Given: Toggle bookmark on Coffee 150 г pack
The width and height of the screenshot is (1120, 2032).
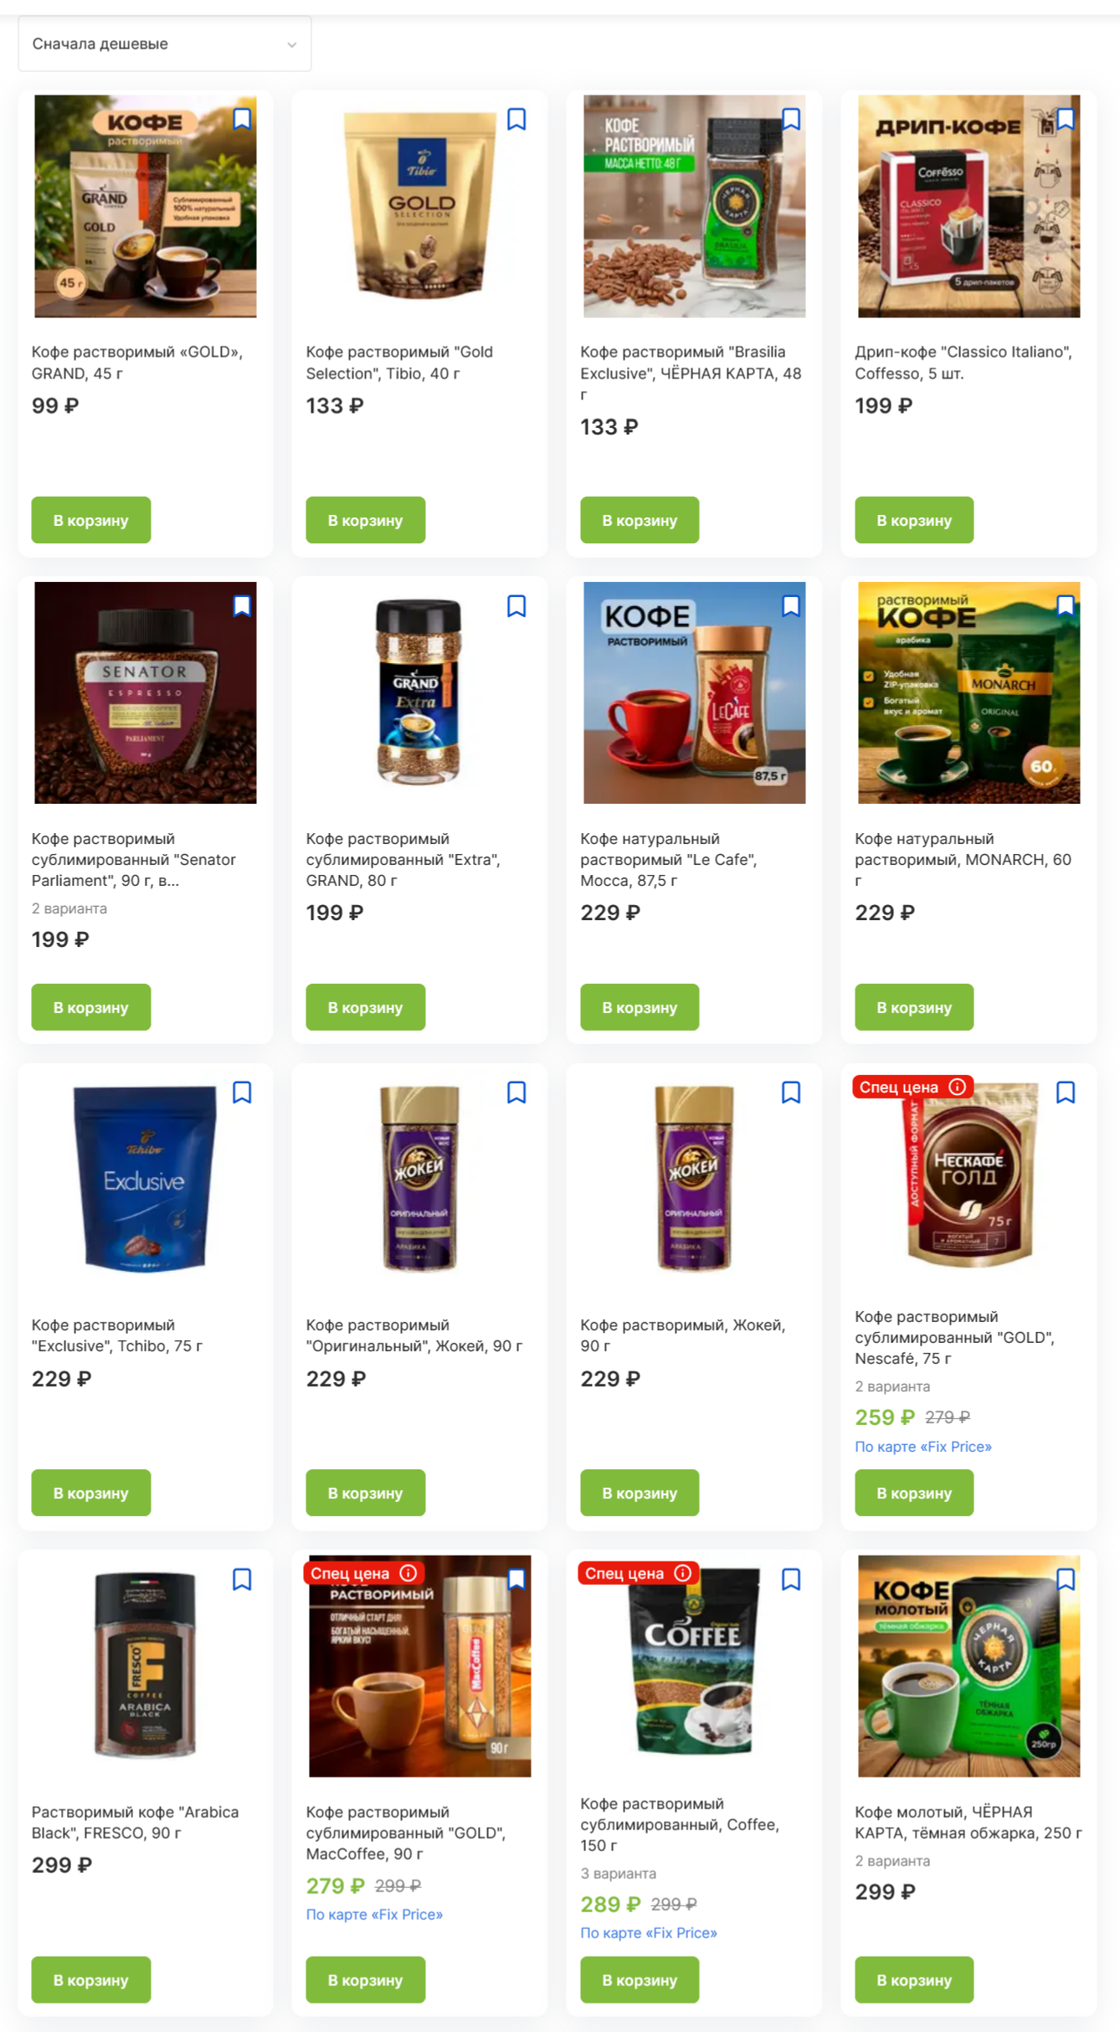Looking at the screenshot, I should pos(790,1580).
